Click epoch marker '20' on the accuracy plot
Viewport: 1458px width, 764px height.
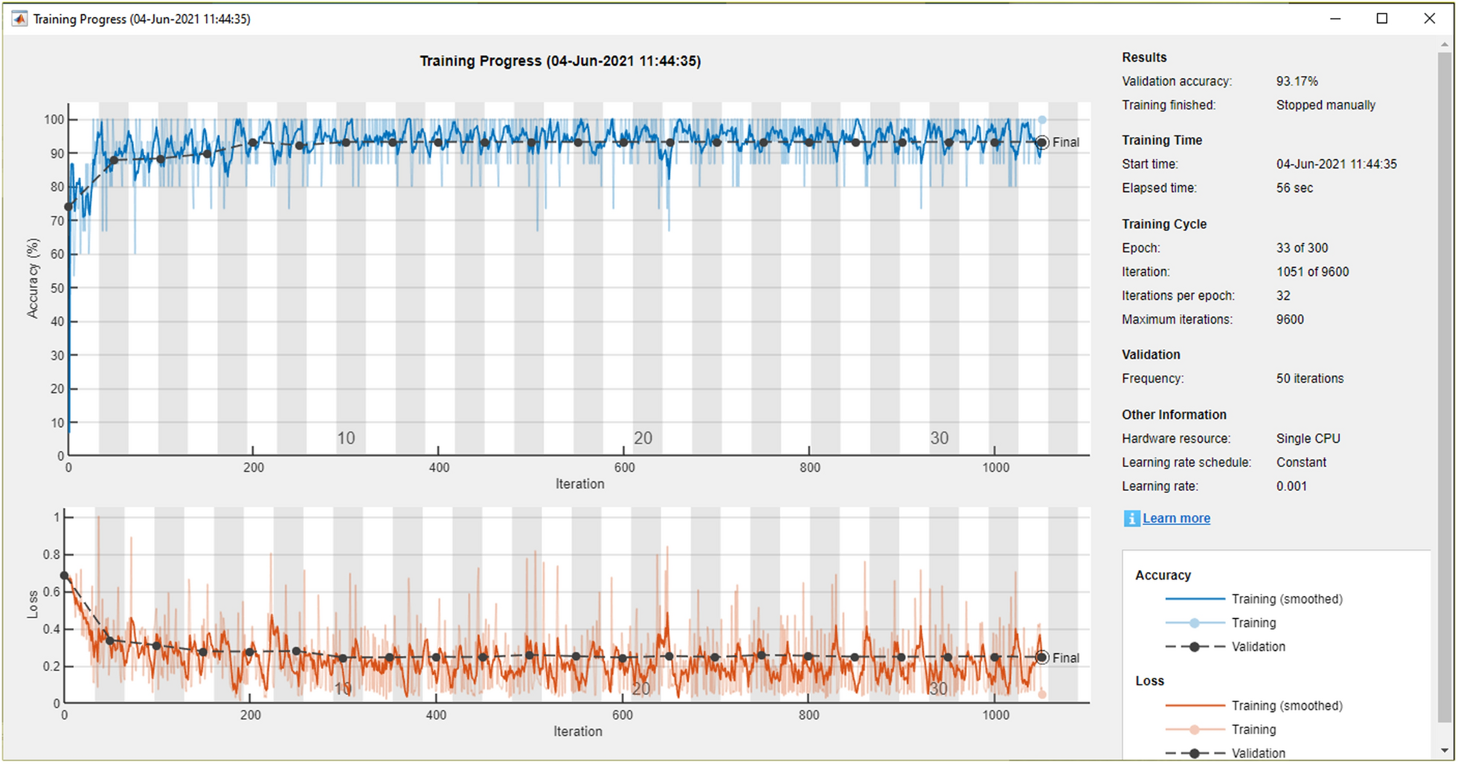[643, 438]
